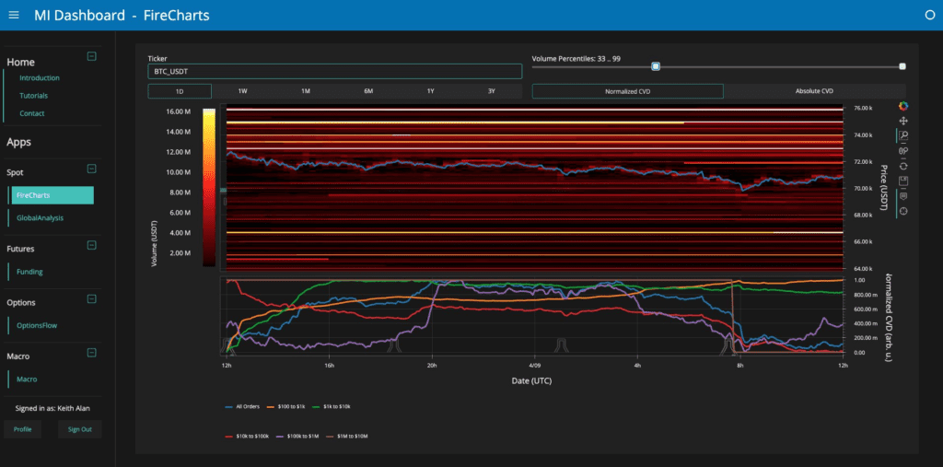Toggle the Hover tooltip tool
The image size is (943, 467).
pyautogui.click(x=903, y=195)
